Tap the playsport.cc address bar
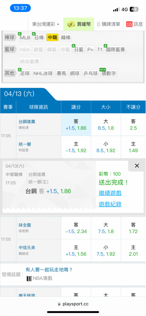The height and width of the screenshot is (316, 146). [73, 304]
